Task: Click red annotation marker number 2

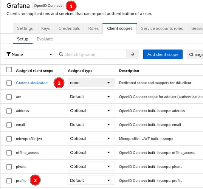Action: coord(59,83)
